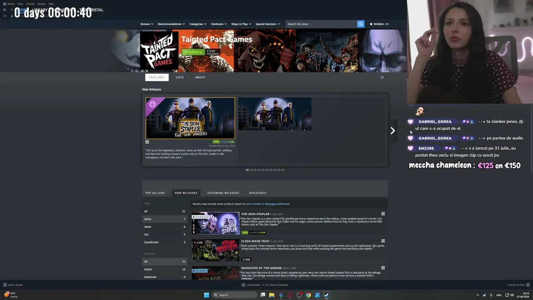Open File Explorer from the taskbar
The width and height of the screenshot is (533, 300).
tap(271, 295)
